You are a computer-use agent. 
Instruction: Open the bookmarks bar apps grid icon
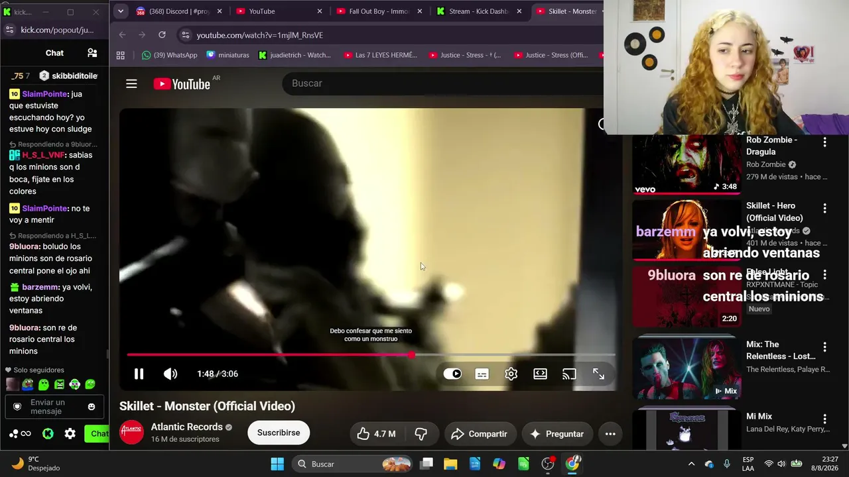pyautogui.click(x=121, y=55)
